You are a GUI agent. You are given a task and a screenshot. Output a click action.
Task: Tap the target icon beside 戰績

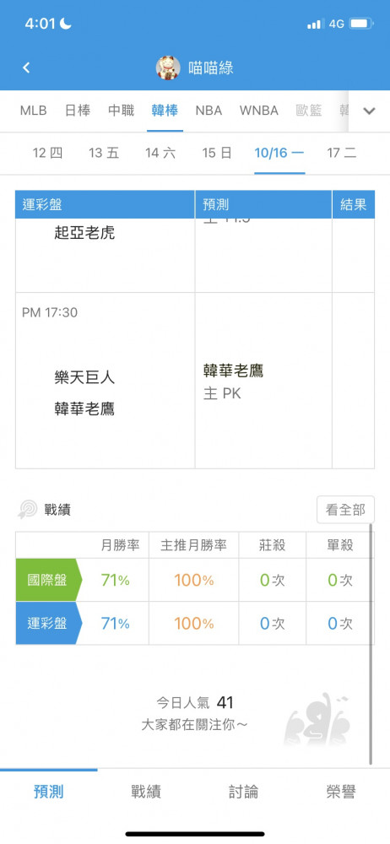(28, 510)
